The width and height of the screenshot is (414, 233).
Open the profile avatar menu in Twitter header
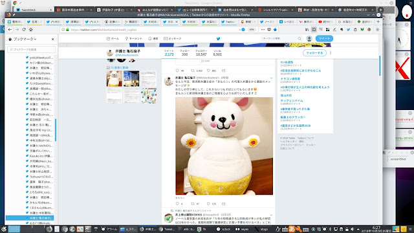click(309, 39)
